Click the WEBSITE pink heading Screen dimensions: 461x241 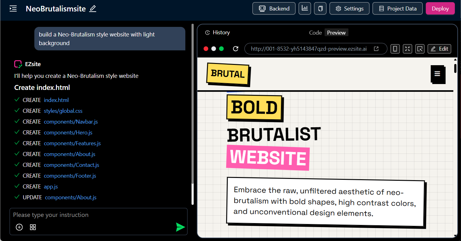(268, 157)
